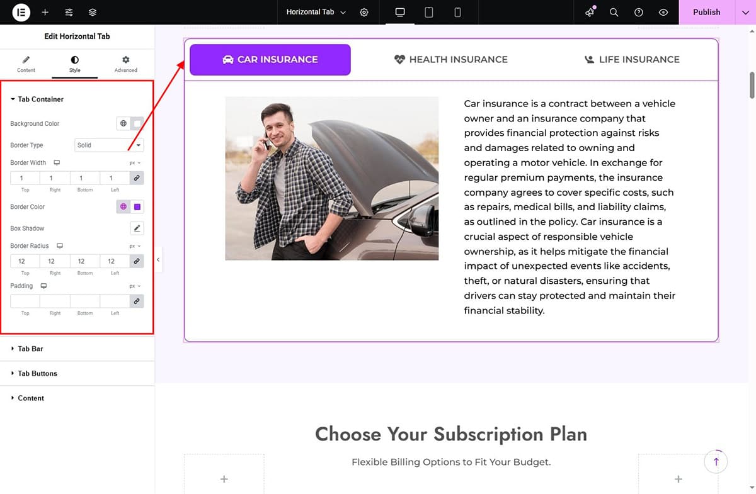Preview changes with eye icon
The width and height of the screenshot is (756, 494).
click(663, 12)
